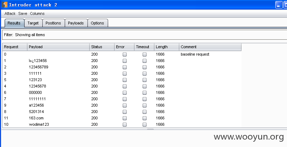This screenshot has width=287, height=147.
Task: Sort by the Error column header
Action: click(124, 47)
